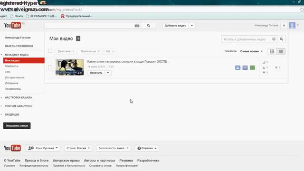Collapse the МЕНЕДЖЕР ВИДЕО section
The width and height of the screenshot is (304, 171).
click(x=17, y=55)
